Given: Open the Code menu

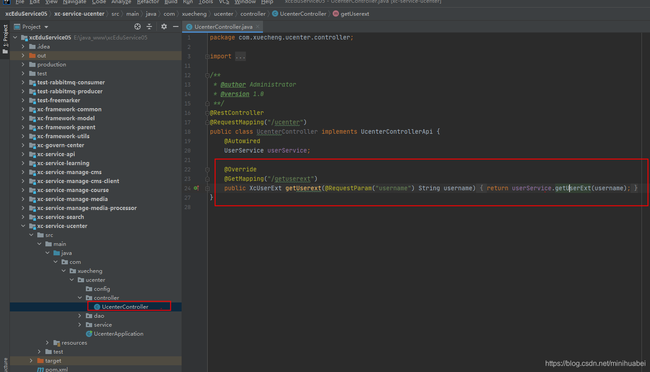Looking at the screenshot, I should [x=99, y=2].
